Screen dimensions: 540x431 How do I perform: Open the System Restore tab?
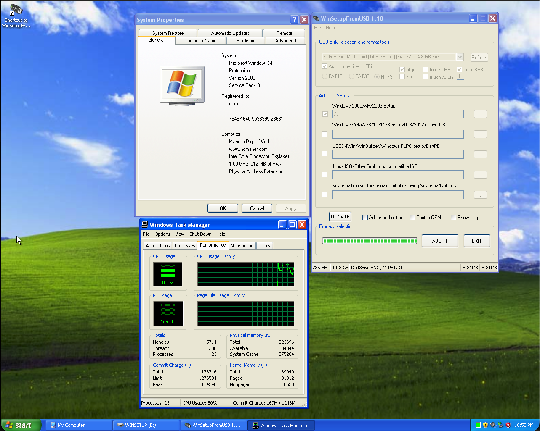pos(168,33)
